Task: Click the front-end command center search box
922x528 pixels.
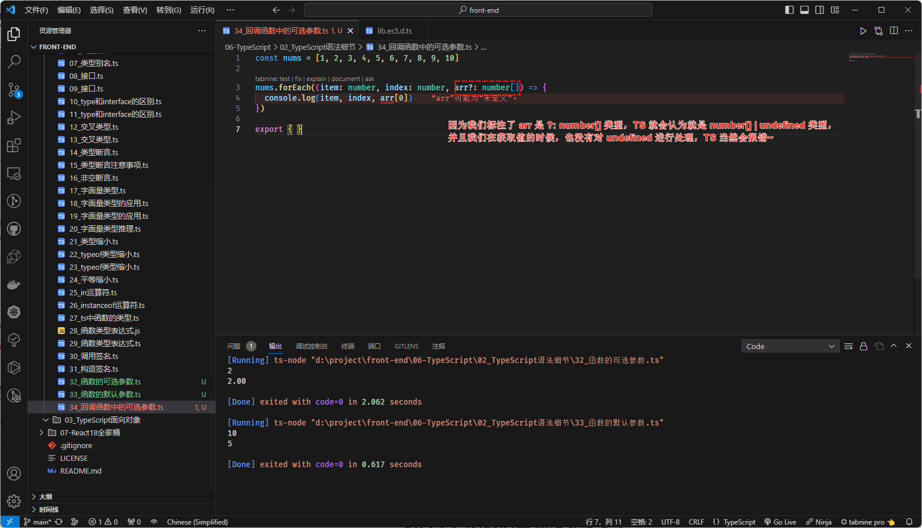Action: 478,10
